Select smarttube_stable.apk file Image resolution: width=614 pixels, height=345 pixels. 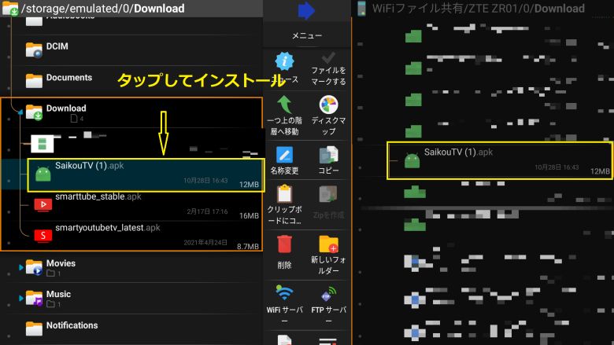point(146,206)
